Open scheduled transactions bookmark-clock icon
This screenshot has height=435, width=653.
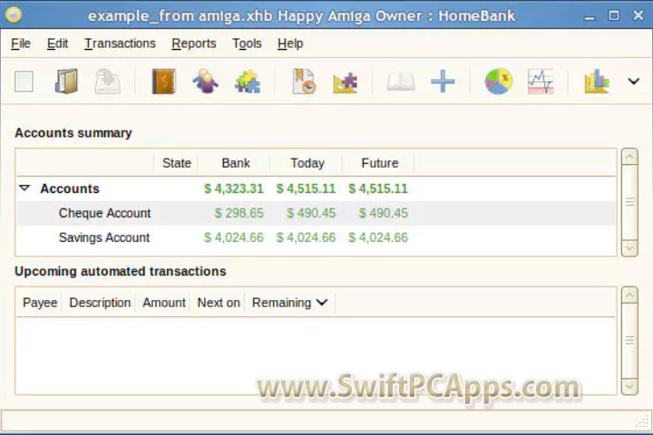(304, 82)
